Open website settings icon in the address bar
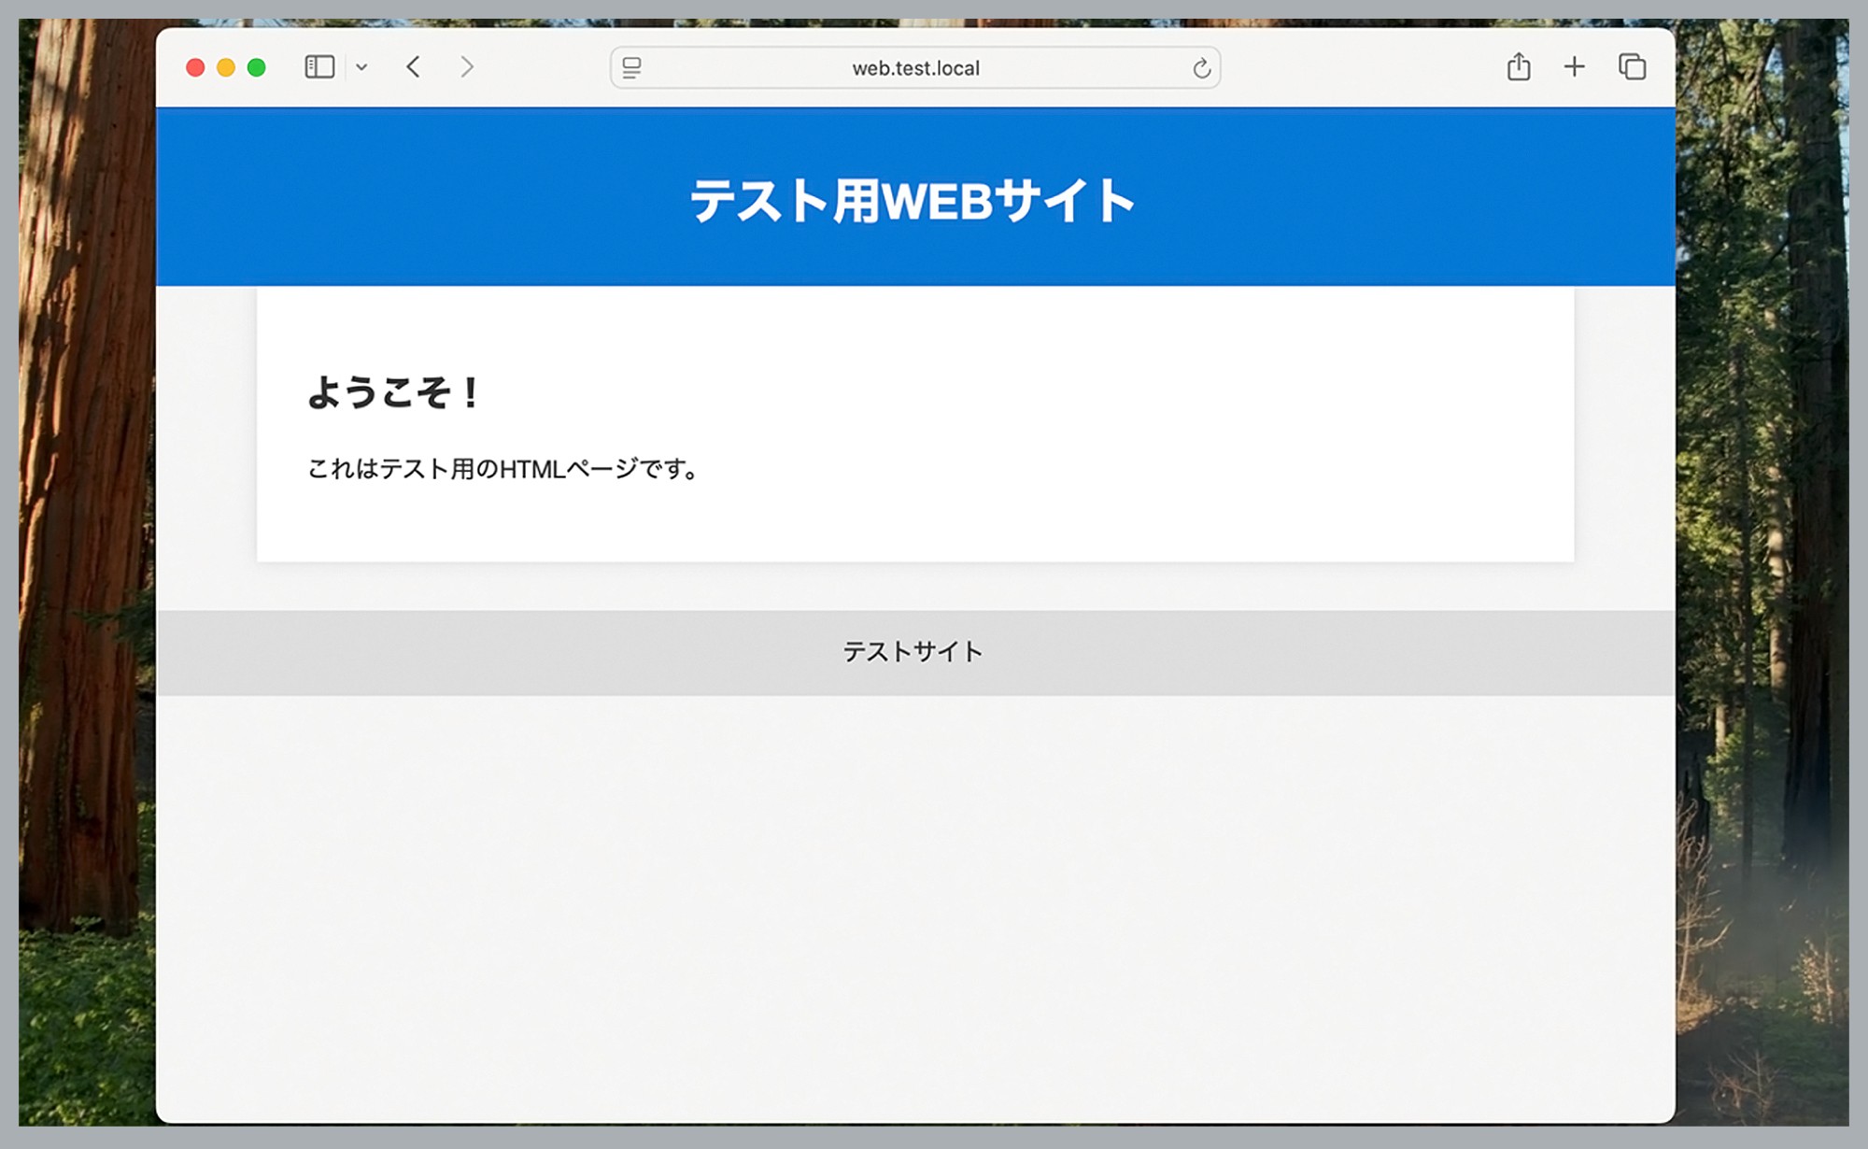The image size is (1868, 1149). click(x=631, y=67)
